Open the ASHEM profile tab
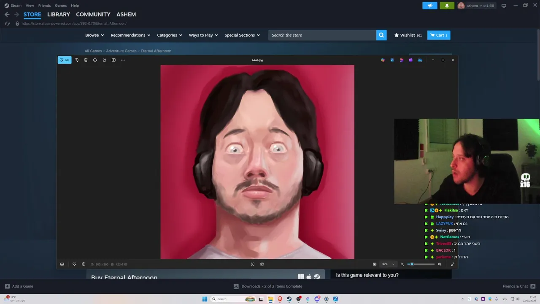This screenshot has width=540, height=304. point(126,14)
